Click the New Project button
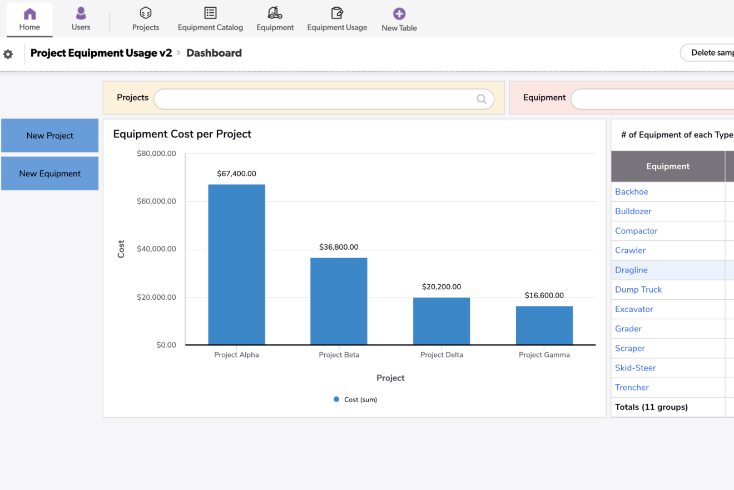 [50, 136]
